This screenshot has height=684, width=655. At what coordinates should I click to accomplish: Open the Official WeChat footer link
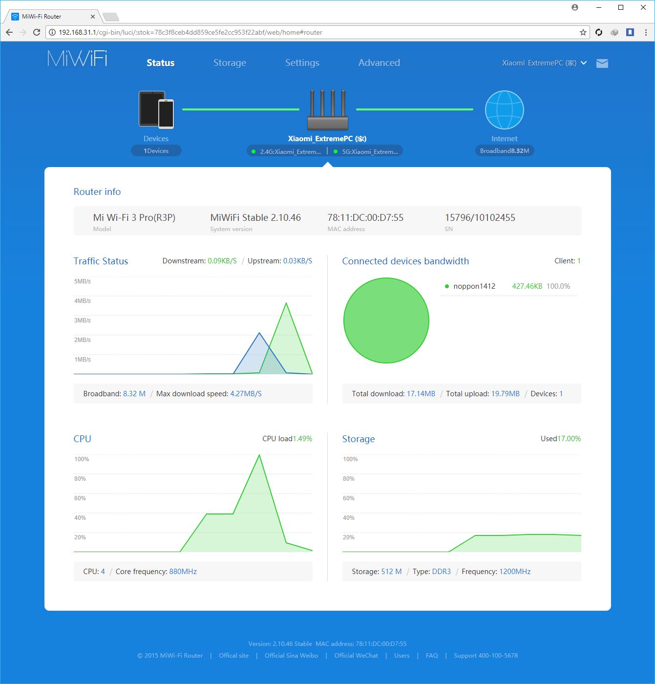click(356, 656)
